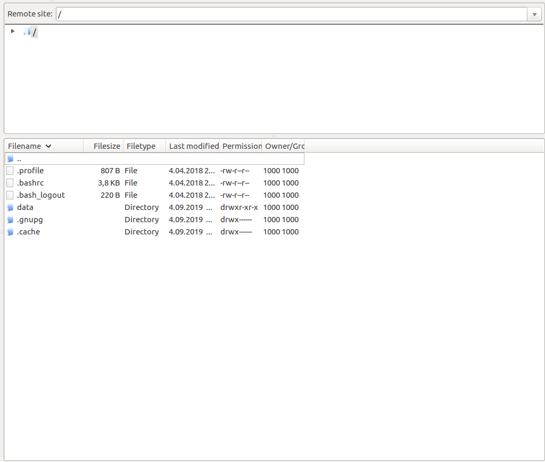This screenshot has width=545, height=462.
Task: Focus the Remote site path field
Action: pos(292,14)
